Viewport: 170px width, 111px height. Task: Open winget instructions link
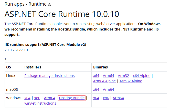click(x=40, y=103)
